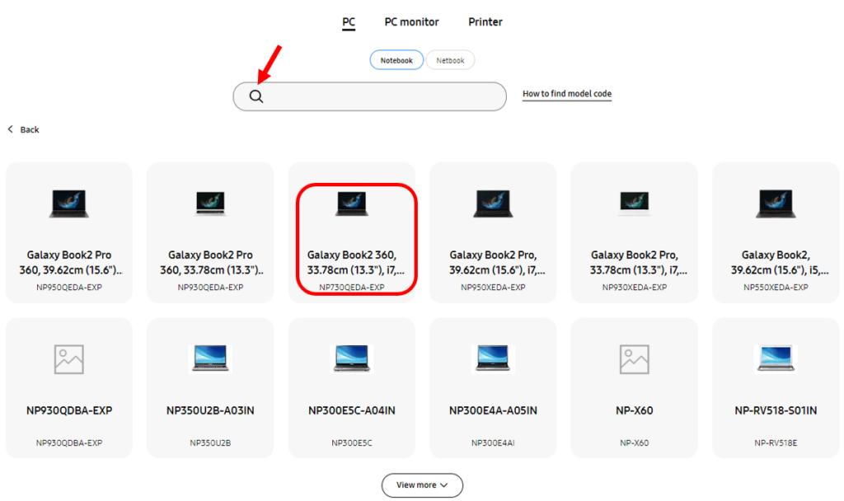Click the NP350U2B model code text

coord(210,442)
